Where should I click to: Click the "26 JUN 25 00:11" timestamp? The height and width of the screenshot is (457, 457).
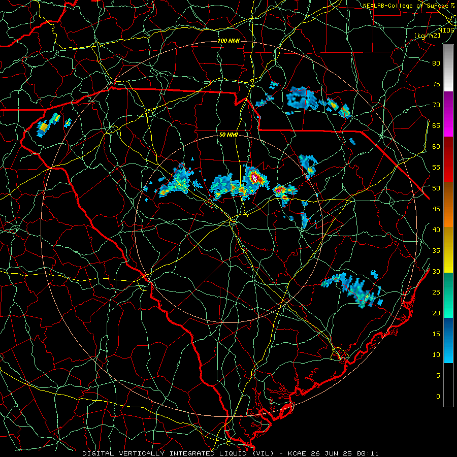tap(345, 453)
